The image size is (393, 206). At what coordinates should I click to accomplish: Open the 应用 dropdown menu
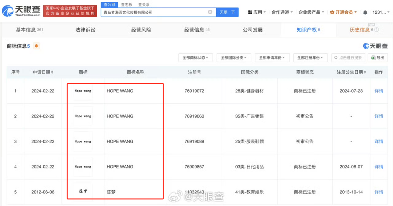257,12
